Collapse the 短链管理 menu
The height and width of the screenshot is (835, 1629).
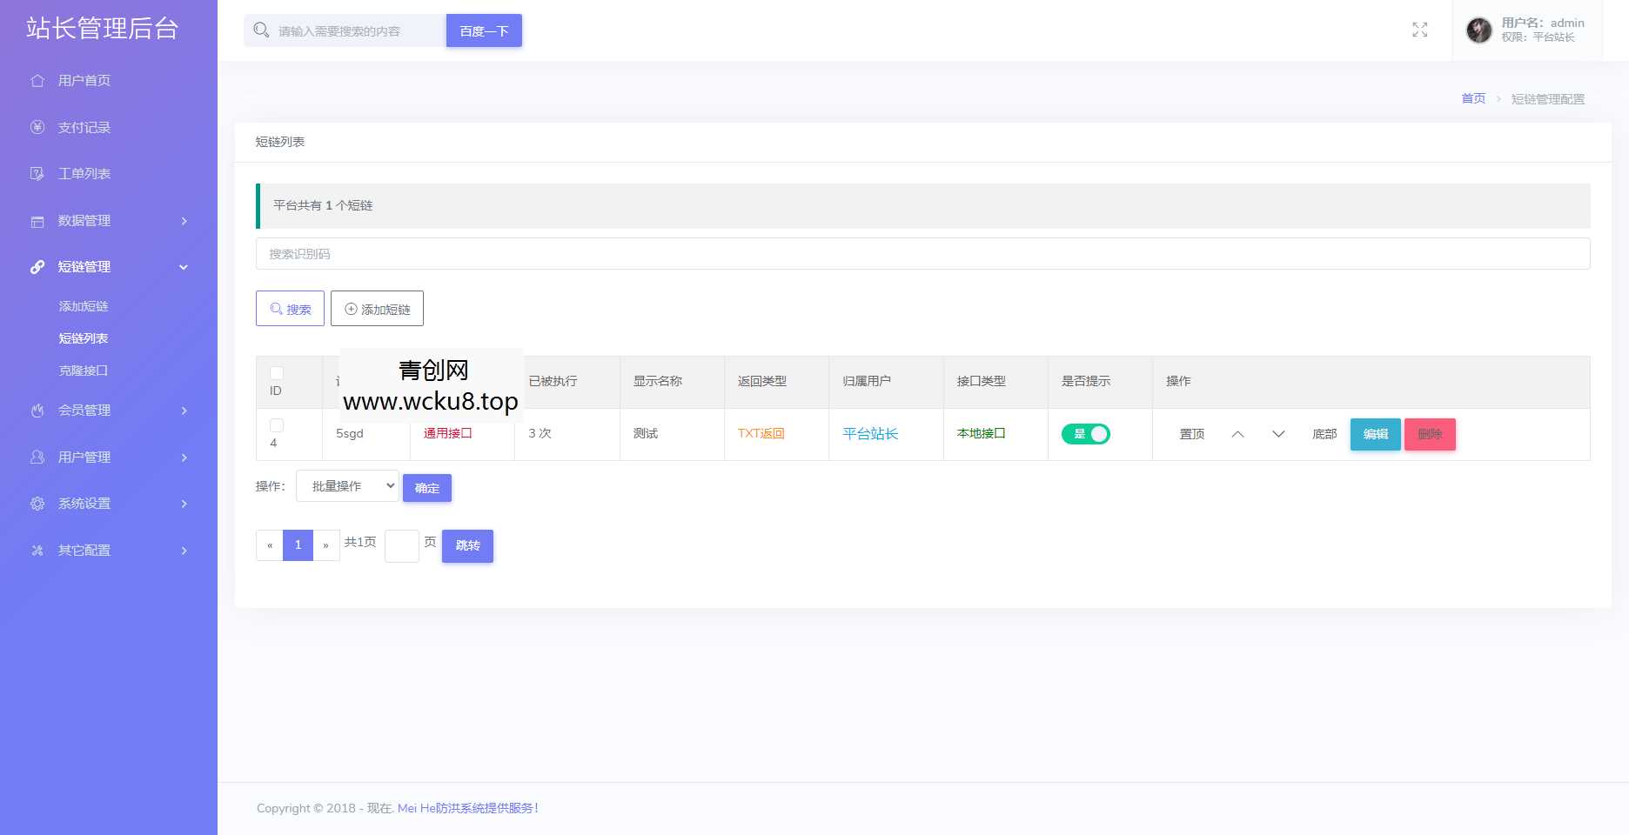[109, 267]
